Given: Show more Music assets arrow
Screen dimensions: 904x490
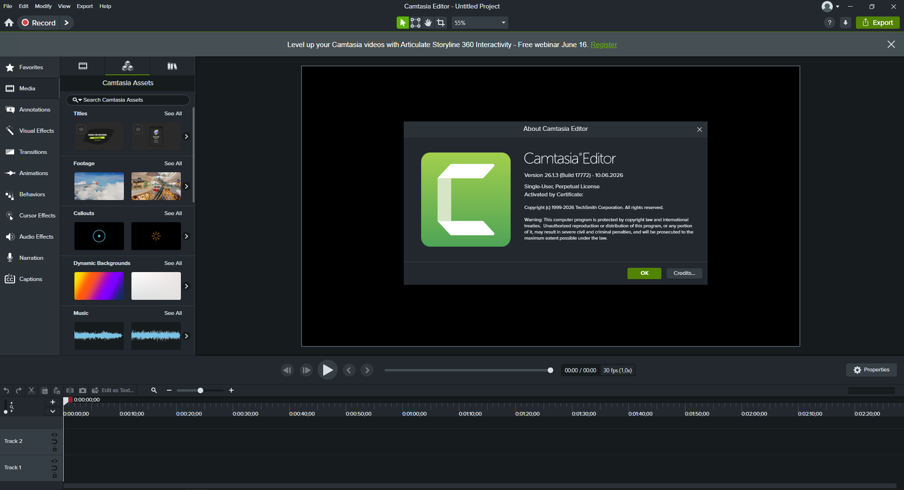Looking at the screenshot, I should click(x=187, y=336).
